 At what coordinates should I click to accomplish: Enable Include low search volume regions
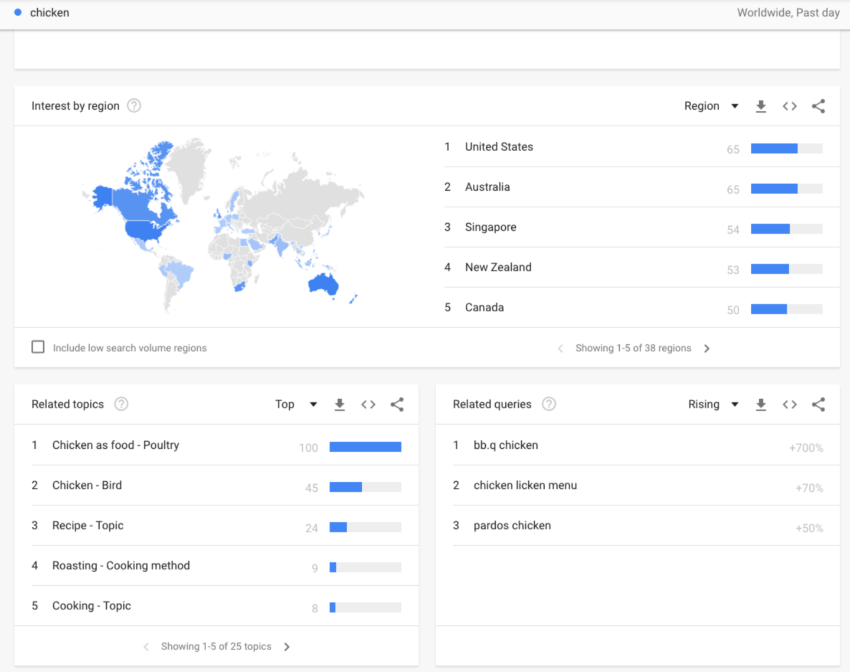[x=38, y=347]
